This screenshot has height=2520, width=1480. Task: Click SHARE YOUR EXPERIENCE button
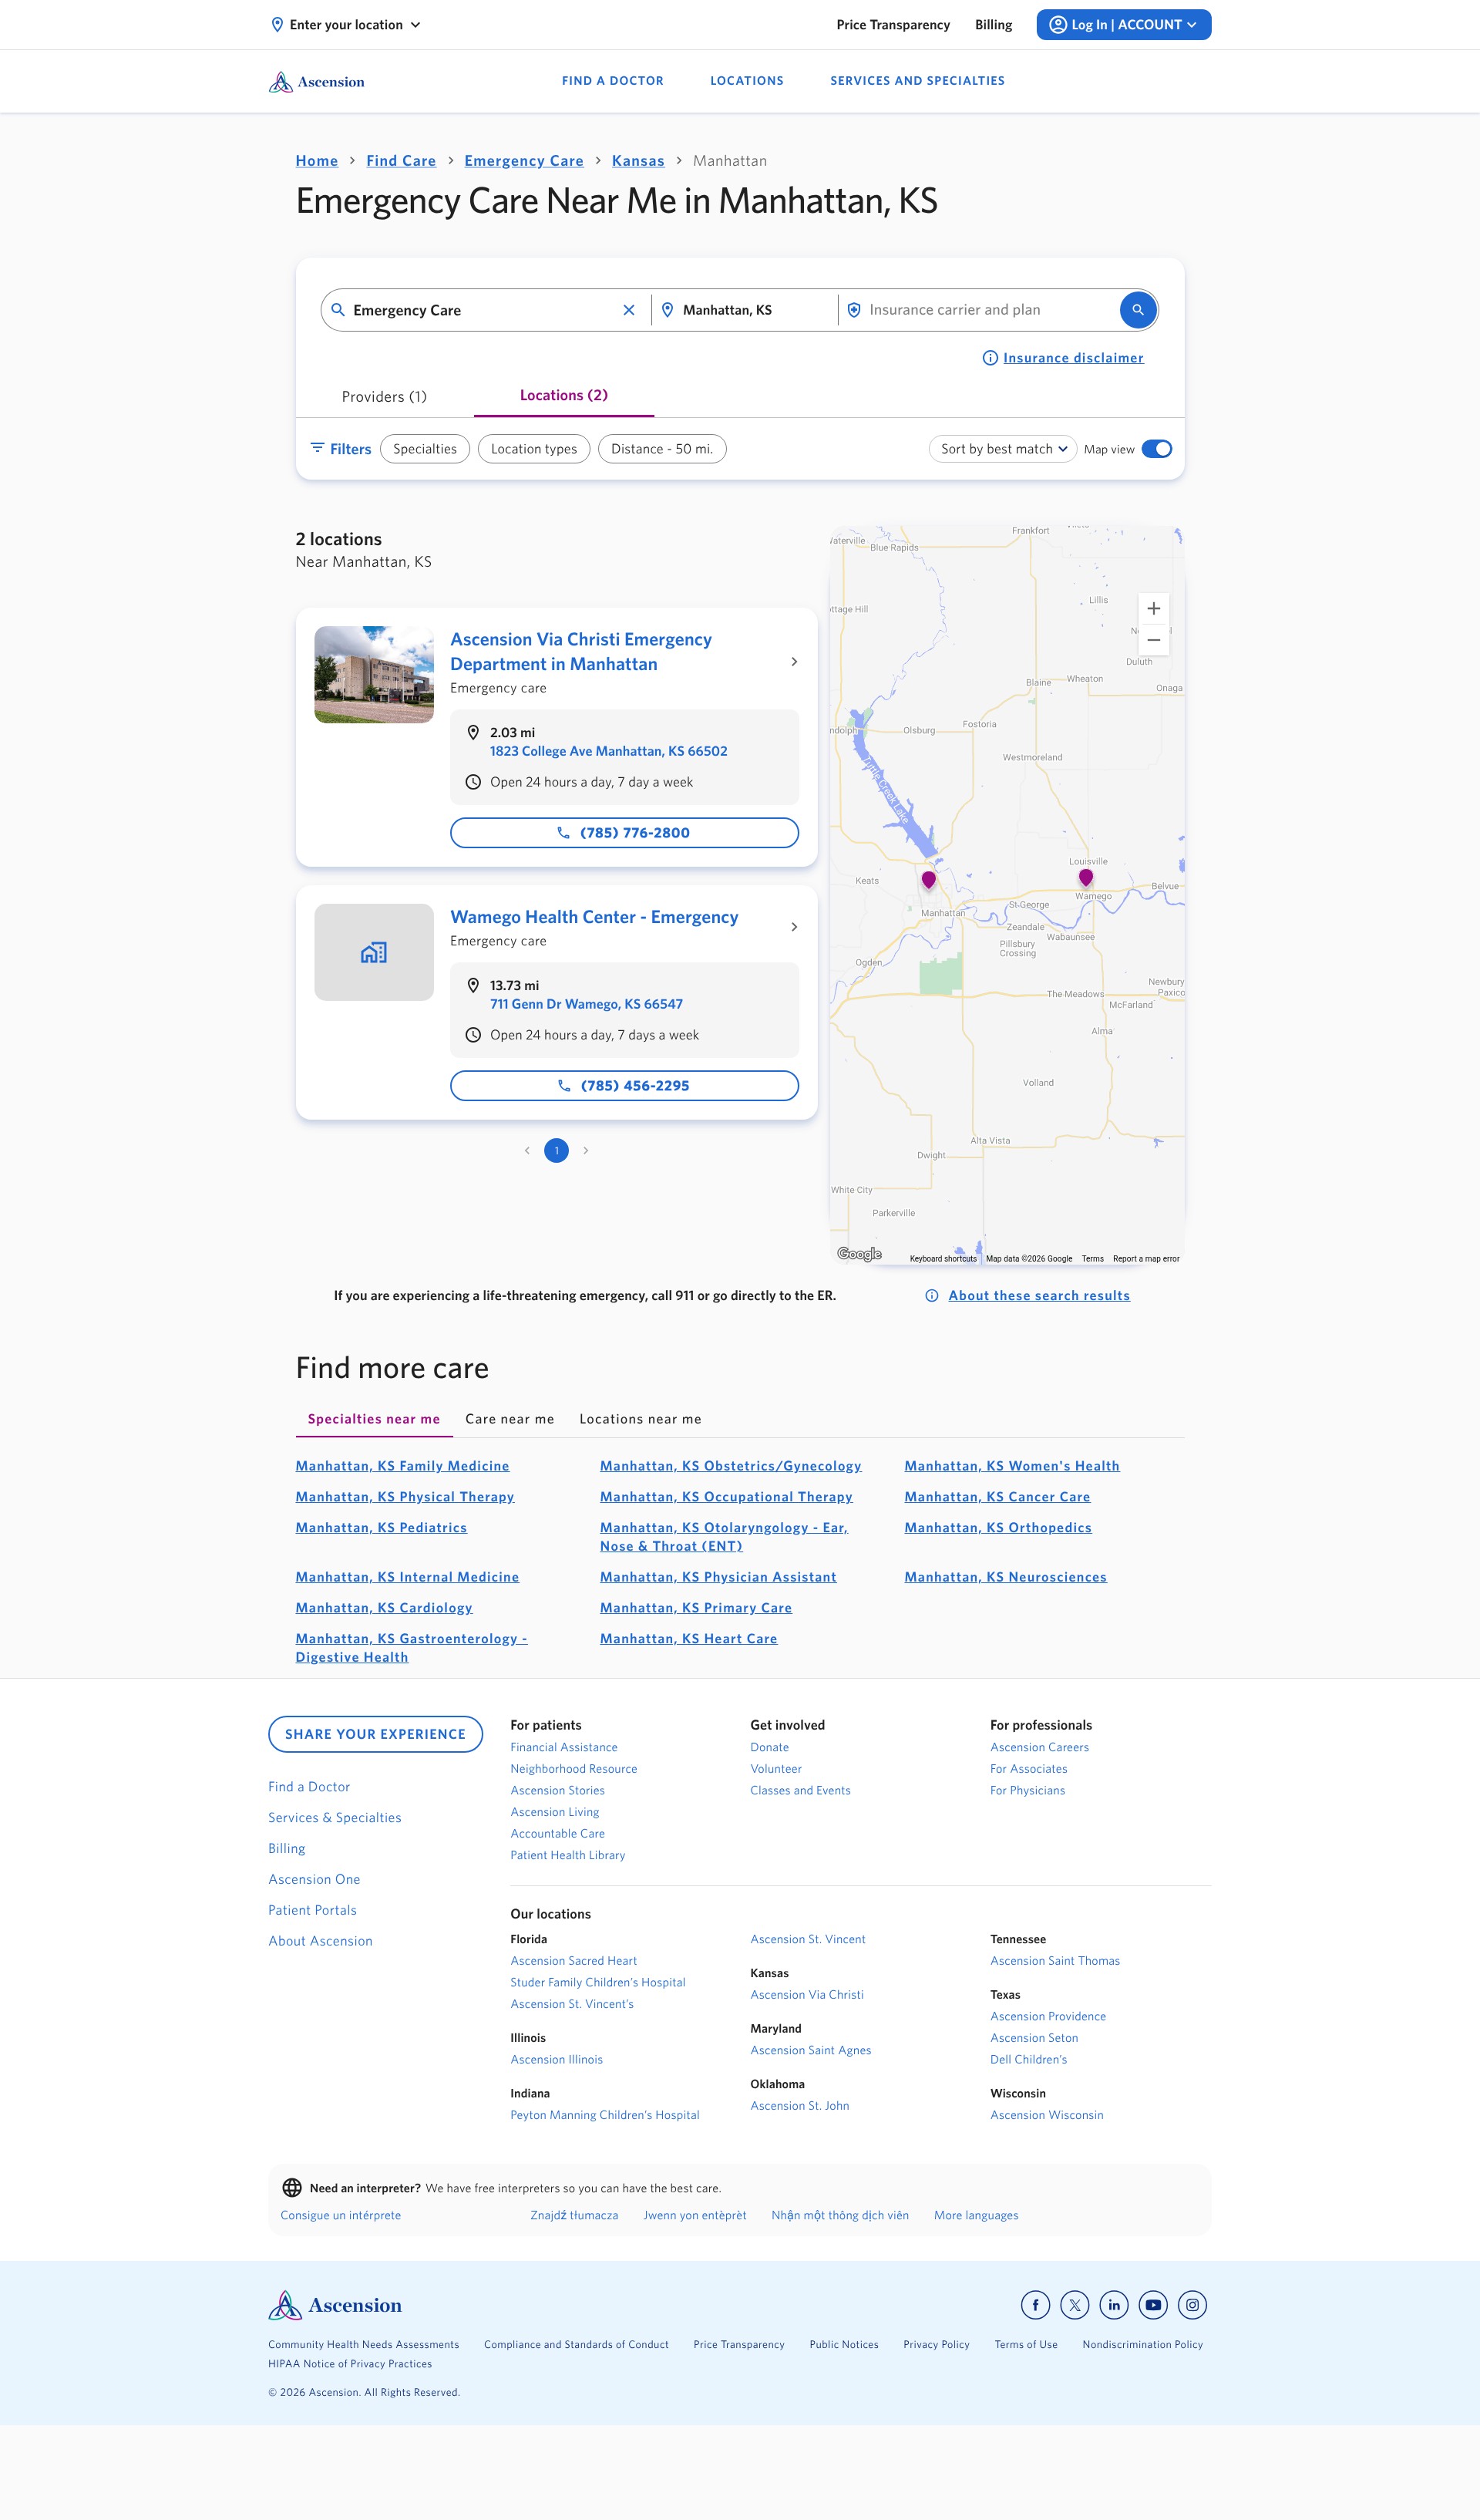(x=375, y=1734)
